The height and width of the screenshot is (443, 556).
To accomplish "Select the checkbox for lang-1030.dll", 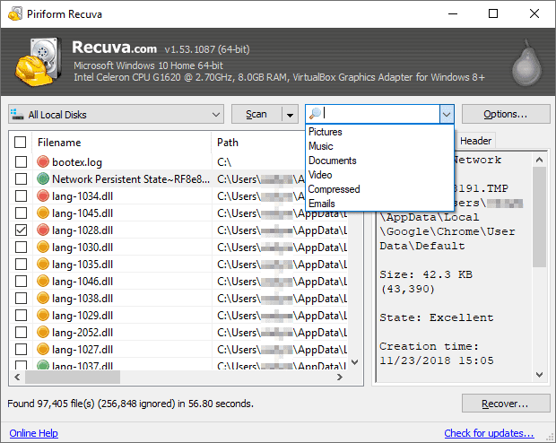I will tap(21, 247).
